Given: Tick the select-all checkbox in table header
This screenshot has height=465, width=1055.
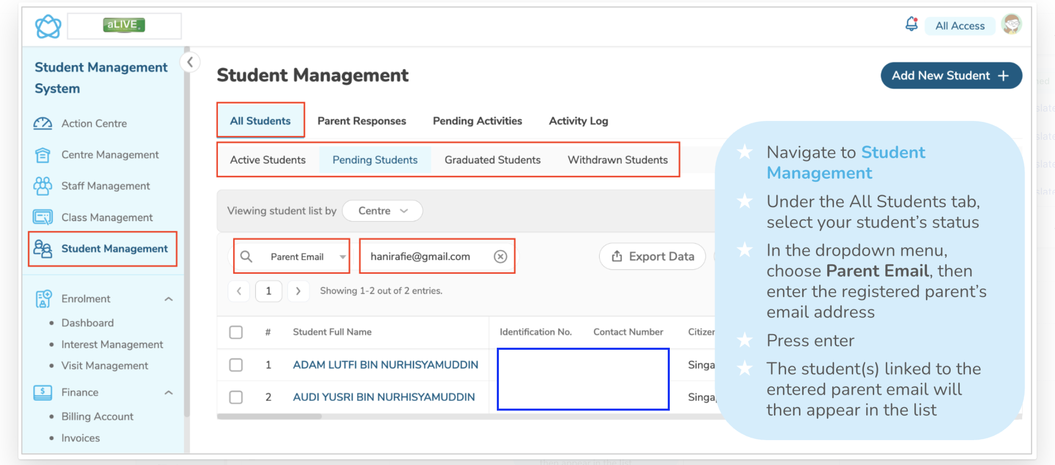Looking at the screenshot, I should coord(236,332).
